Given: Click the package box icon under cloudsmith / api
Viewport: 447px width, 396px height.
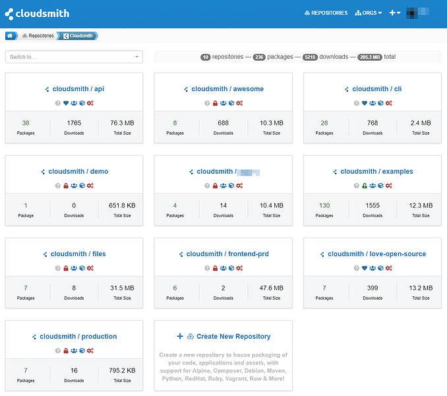Looking at the screenshot, I should tap(82, 103).
